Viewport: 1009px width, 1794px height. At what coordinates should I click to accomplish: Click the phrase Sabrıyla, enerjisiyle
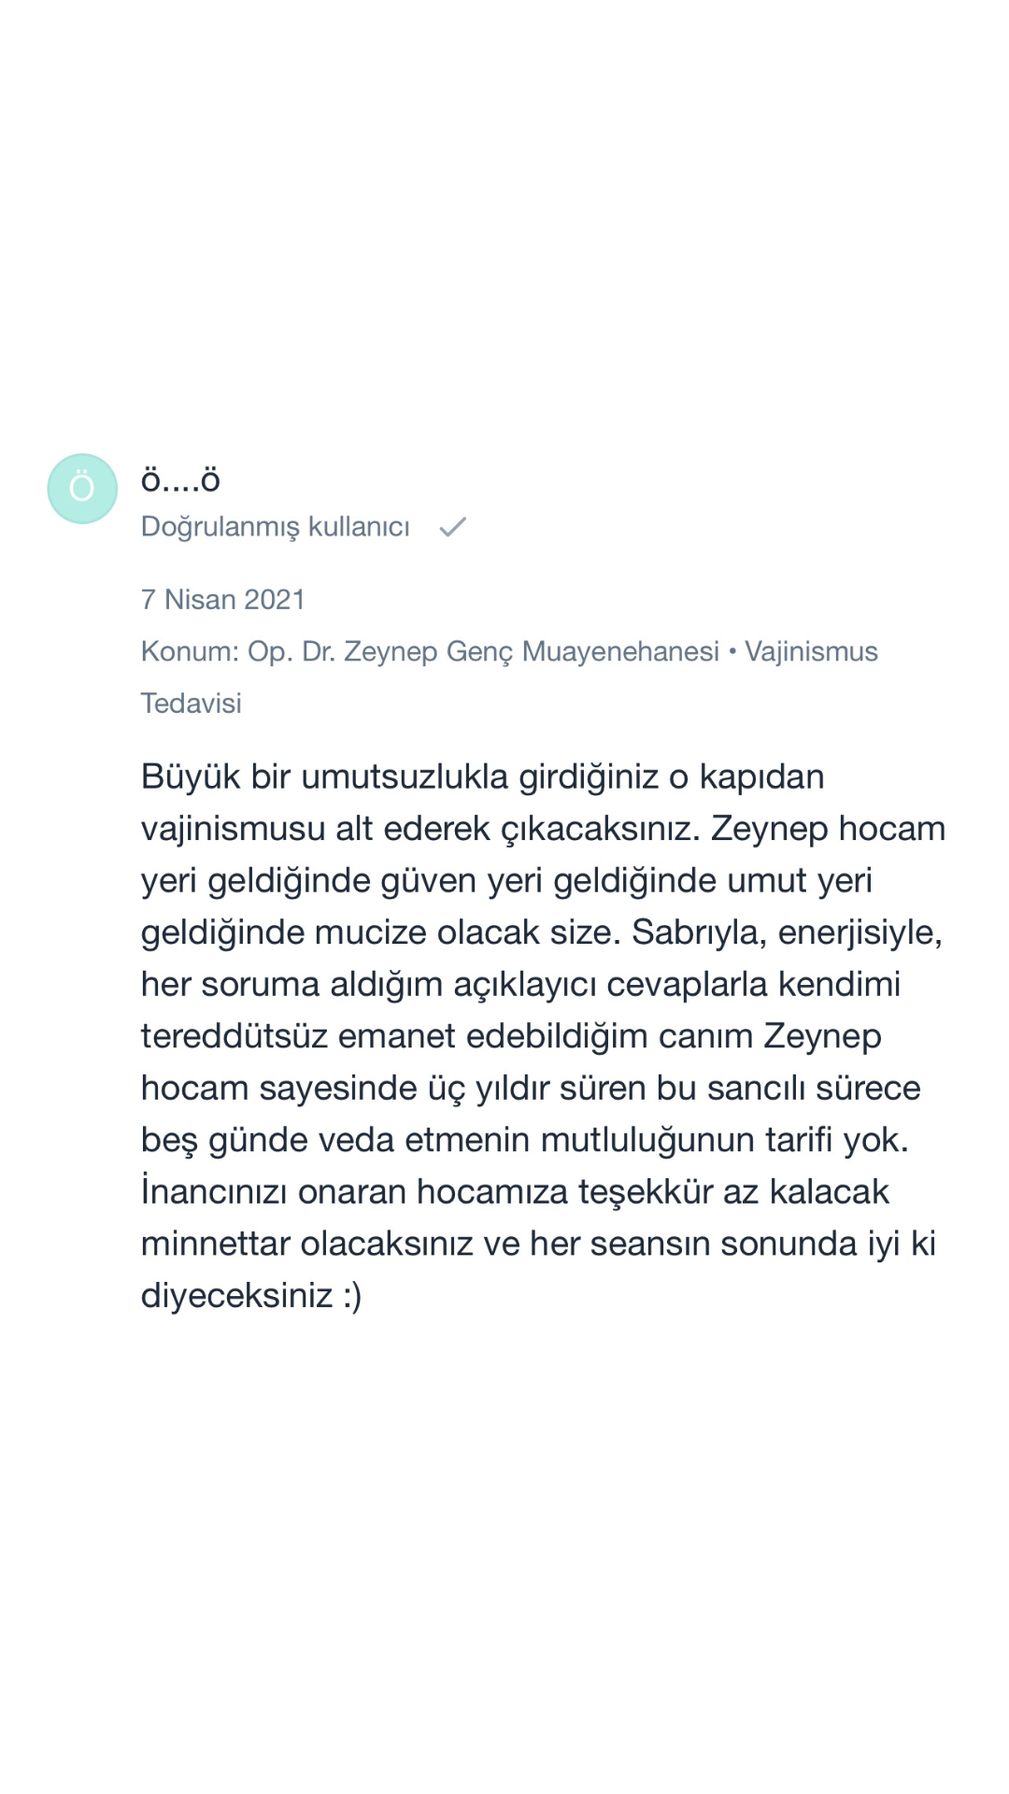coord(787,933)
